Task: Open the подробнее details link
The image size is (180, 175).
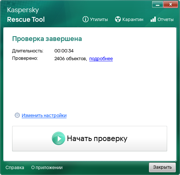Action: 101,59
